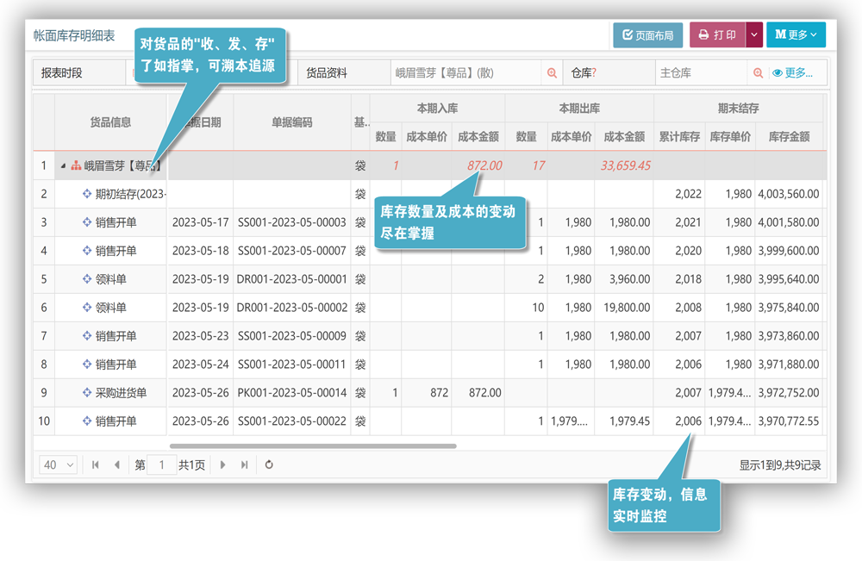Click the horizontal scrollbar under the table
This screenshot has width=862, height=561.
click(312, 446)
